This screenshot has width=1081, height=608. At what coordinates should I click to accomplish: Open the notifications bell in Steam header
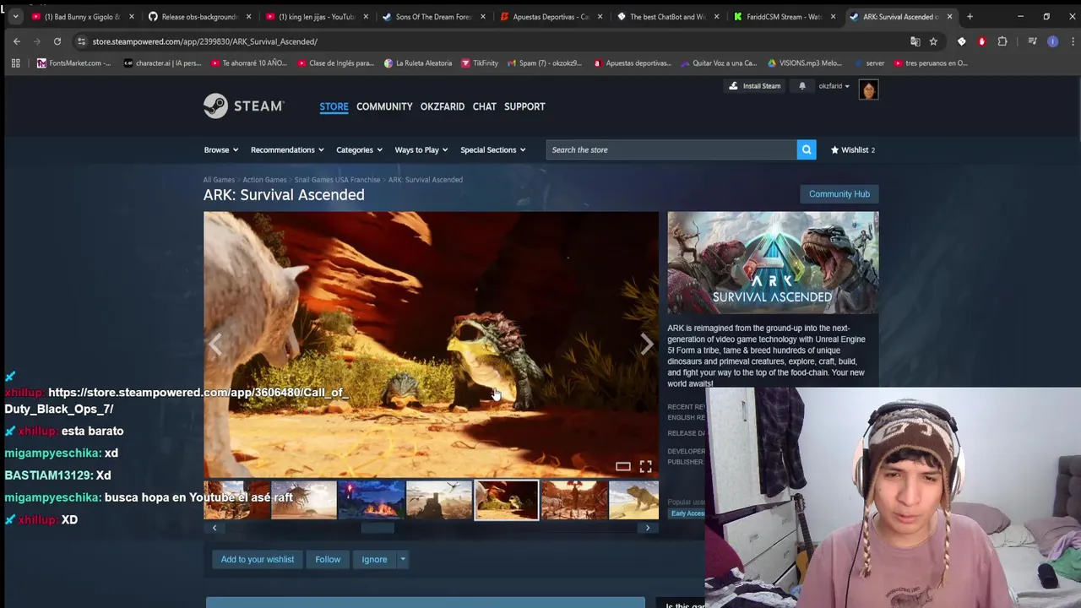tap(802, 86)
